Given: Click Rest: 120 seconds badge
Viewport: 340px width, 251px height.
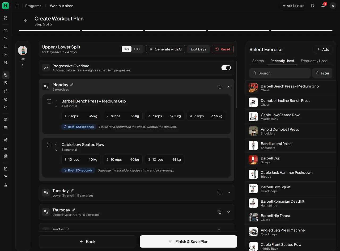Looking at the screenshot, I should [x=78, y=127].
